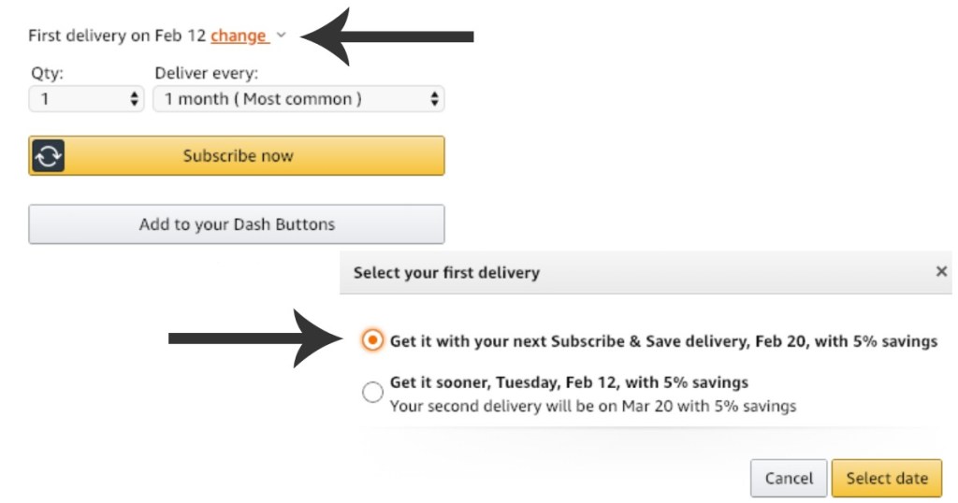Cancel the delivery date dialog
Screen dimensions: 958x503
788,478
